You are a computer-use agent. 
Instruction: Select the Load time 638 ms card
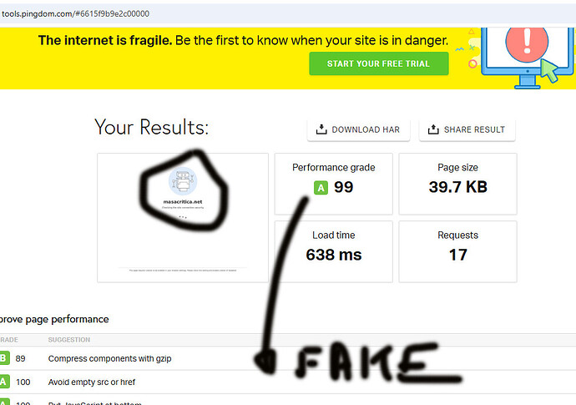click(334, 251)
